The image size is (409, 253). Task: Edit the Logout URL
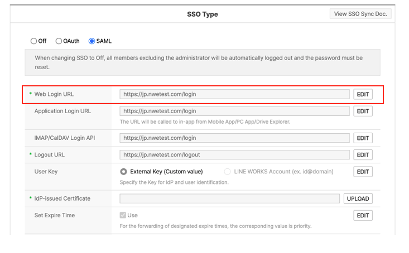point(363,154)
